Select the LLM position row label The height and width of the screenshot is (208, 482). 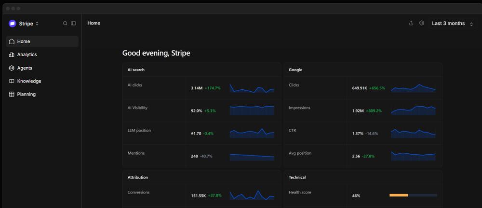click(x=139, y=131)
